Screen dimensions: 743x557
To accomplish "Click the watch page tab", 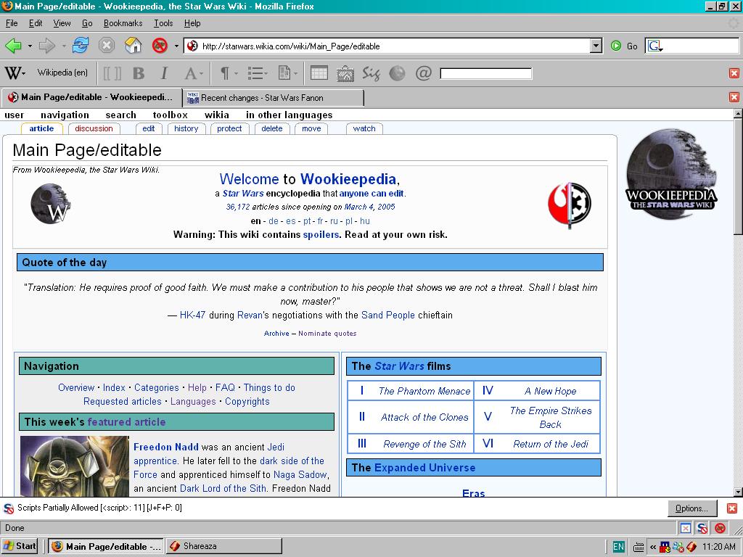I will point(364,128).
